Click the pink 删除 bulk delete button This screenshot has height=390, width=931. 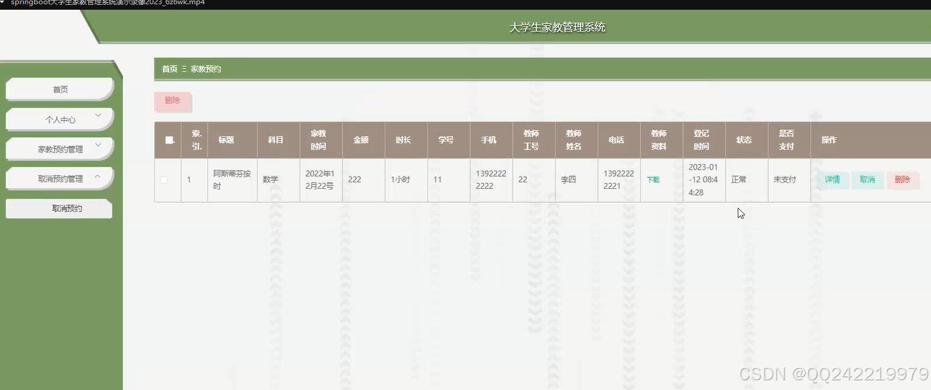pyautogui.click(x=172, y=101)
